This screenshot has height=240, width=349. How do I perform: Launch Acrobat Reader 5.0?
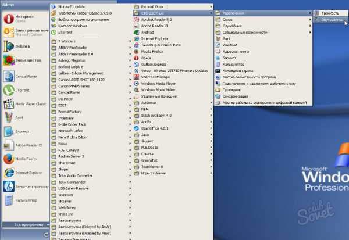point(173,20)
